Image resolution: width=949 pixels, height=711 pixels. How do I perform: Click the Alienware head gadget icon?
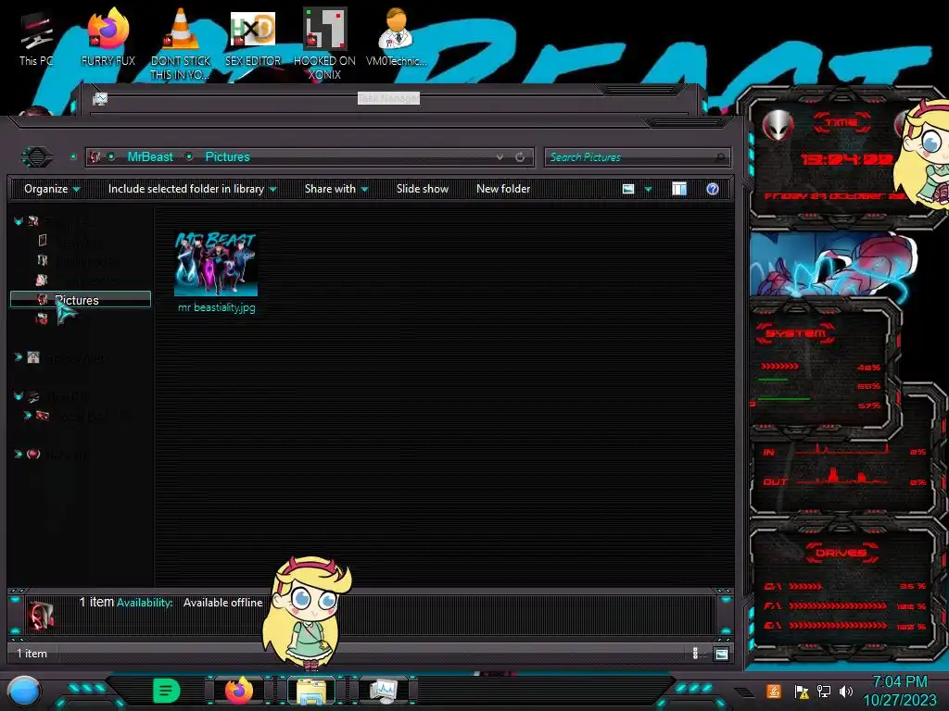[778, 126]
